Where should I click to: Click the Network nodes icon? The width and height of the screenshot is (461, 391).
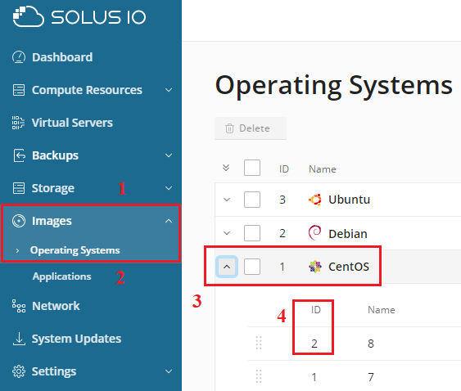[19, 306]
